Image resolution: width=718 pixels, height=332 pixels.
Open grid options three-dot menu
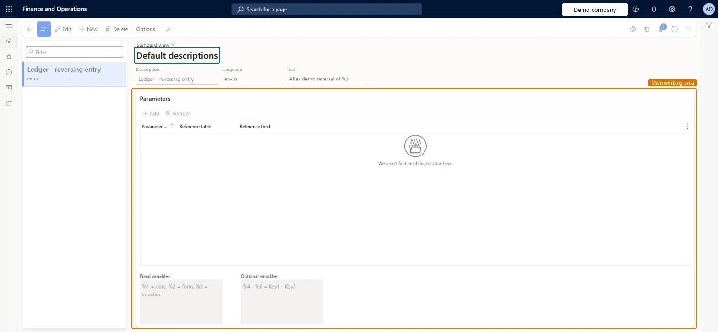click(687, 126)
